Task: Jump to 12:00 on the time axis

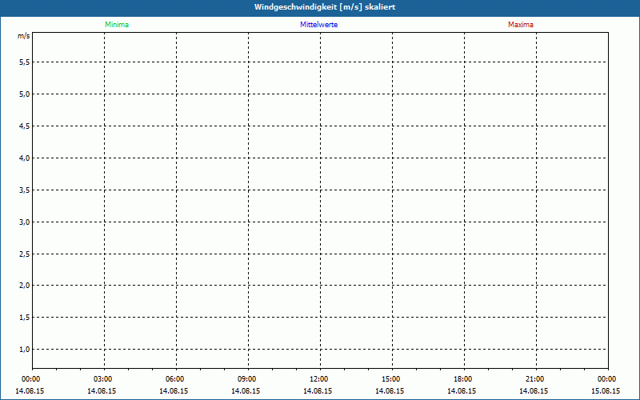Action: click(318, 379)
